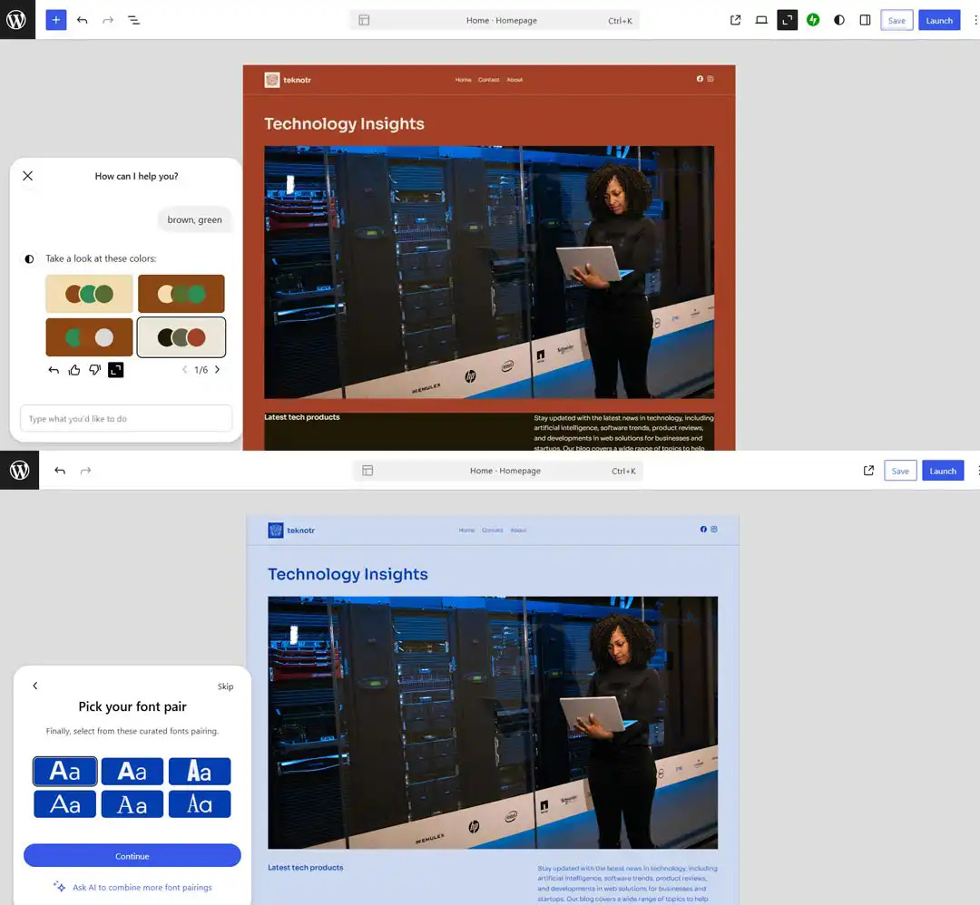Go back using the font panel chevron
980x905 pixels.
(35, 686)
